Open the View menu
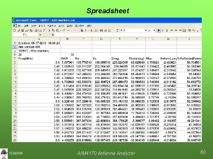The width and height of the screenshot is (213, 159). click(x=34, y=26)
